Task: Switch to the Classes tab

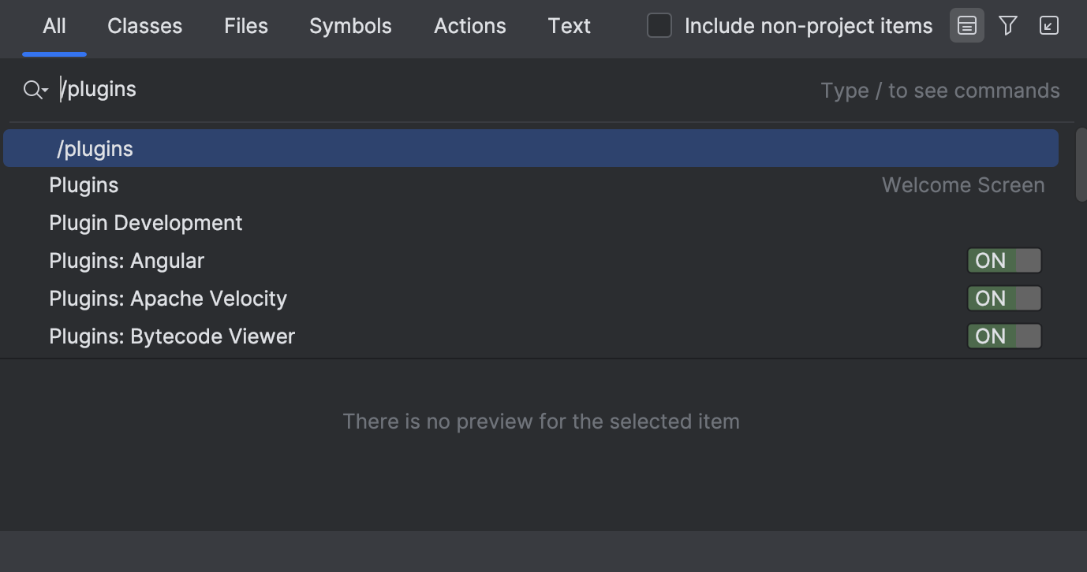Action: pos(144,25)
